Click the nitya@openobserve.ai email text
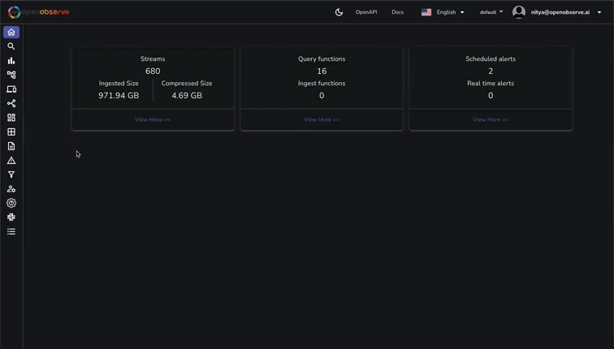614x349 pixels. [x=560, y=12]
